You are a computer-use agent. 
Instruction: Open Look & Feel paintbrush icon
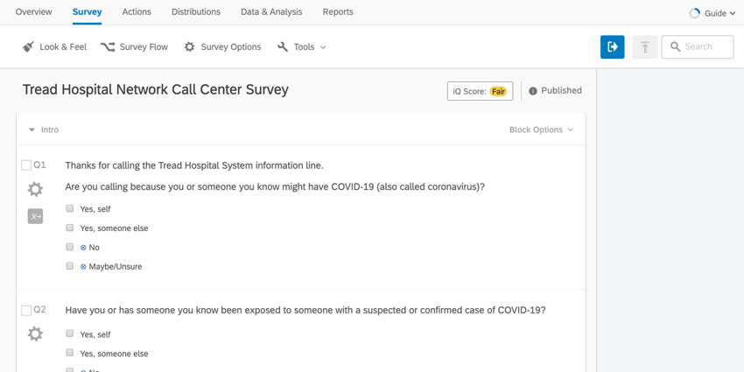29,47
